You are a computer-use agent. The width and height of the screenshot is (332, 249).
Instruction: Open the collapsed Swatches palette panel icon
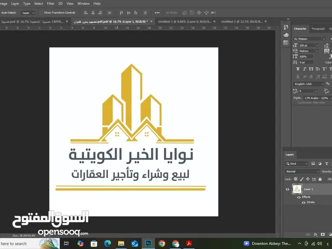(286, 35)
